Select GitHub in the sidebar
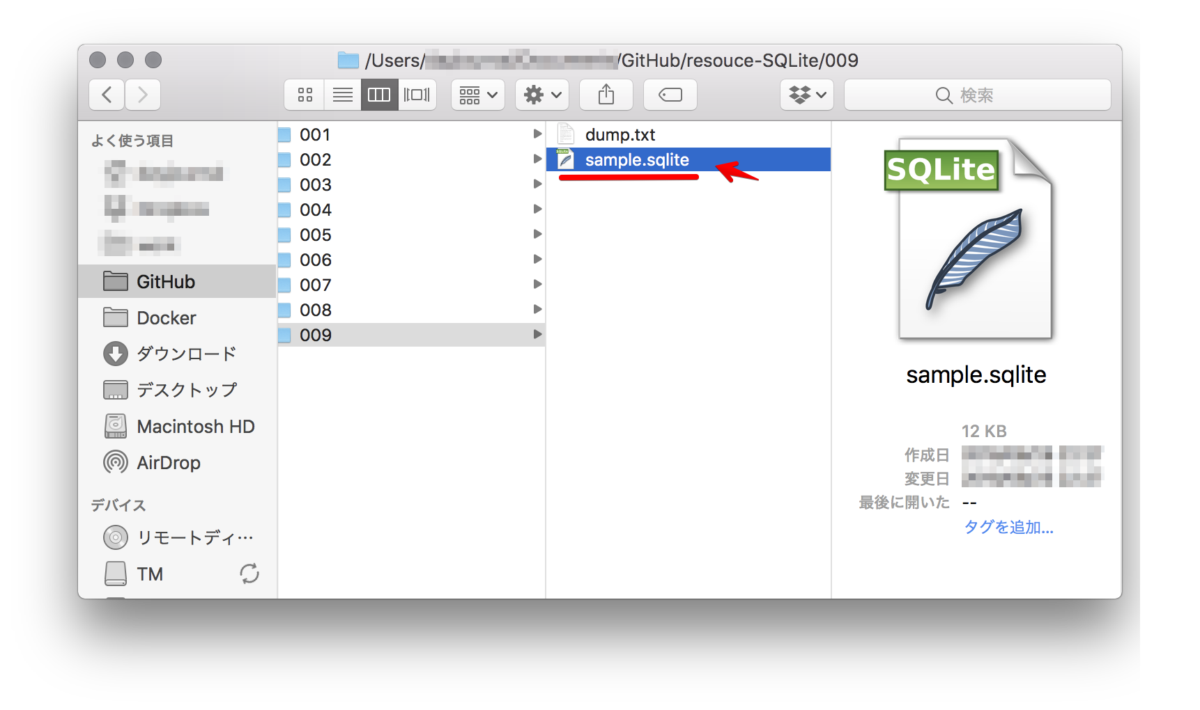This screenshot has width=1200, height=710. point(178,281)
